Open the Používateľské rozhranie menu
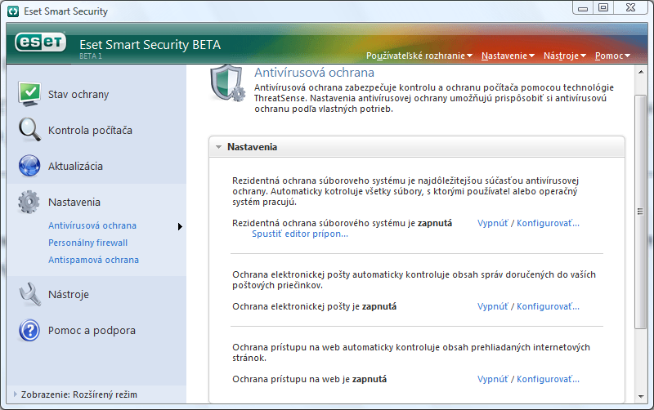 coord(419,56)
